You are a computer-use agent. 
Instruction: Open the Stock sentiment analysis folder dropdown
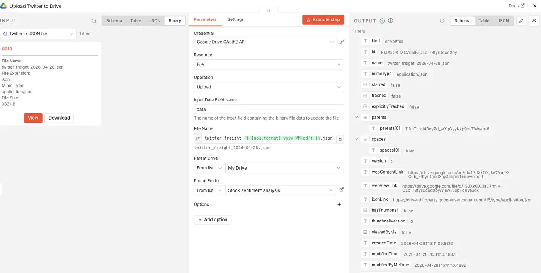tap(281, 190)
